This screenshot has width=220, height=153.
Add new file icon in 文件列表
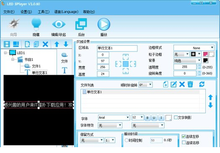[x=166, y=84]
